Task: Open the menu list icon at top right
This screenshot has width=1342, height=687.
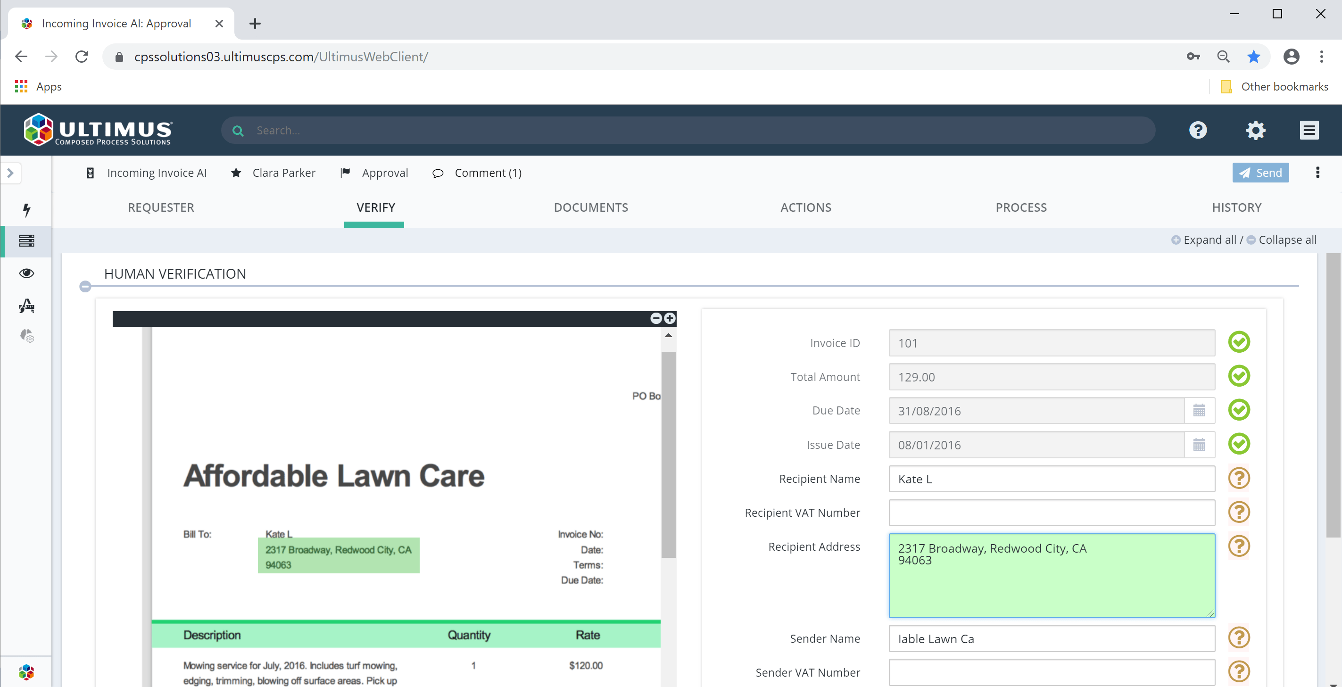Action: click(1309, 130)
